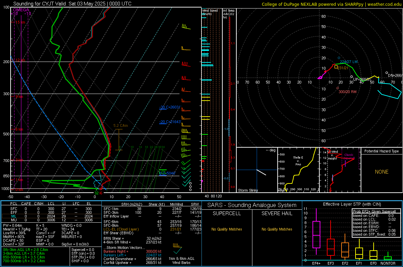Click the 300/20 RM hodograph label
The height and width of the screenshot is (267, 403).
pos(347,92)
